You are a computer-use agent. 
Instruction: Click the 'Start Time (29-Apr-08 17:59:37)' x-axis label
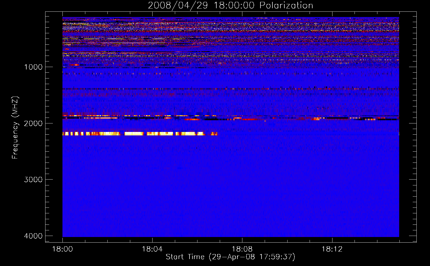230,257
